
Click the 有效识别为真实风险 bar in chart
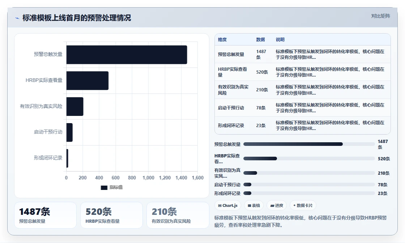point(74,107)
